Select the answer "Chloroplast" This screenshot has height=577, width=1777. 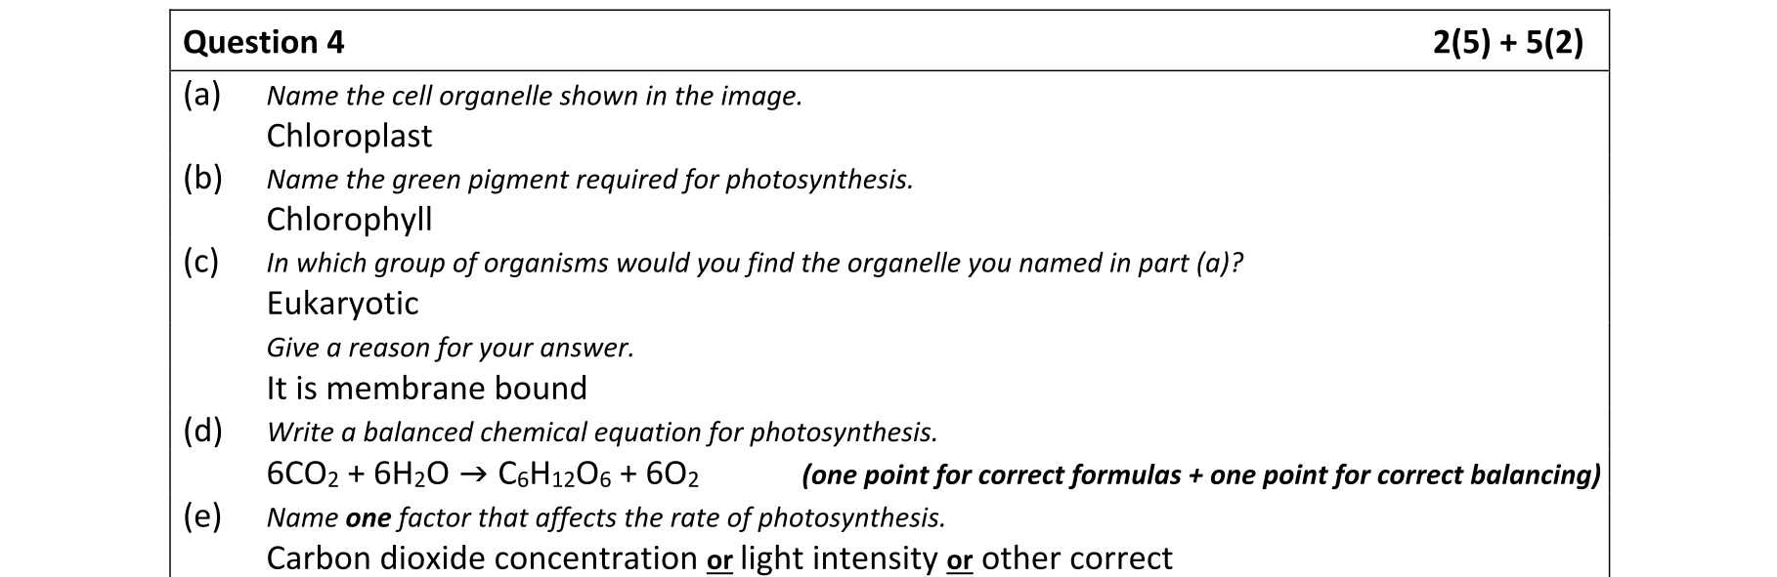coord(349,136)
